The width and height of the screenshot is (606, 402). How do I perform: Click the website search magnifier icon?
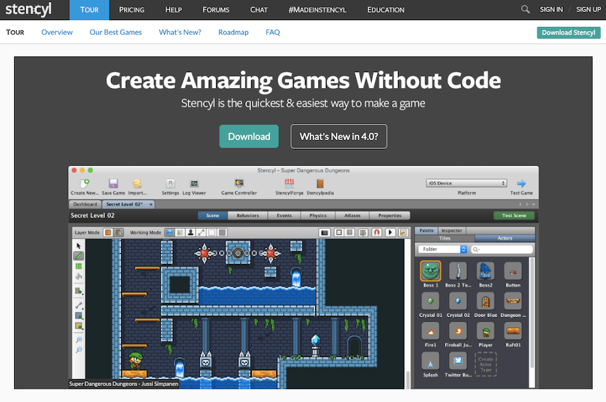[x=525, y=9]
